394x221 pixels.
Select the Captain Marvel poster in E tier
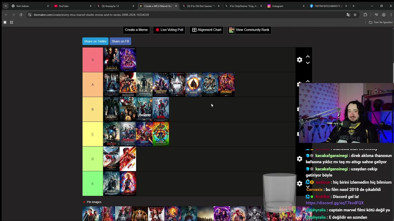[128, 184]
